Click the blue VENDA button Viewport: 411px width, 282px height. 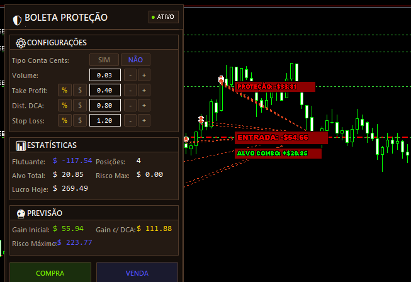(x=137, y=273)
